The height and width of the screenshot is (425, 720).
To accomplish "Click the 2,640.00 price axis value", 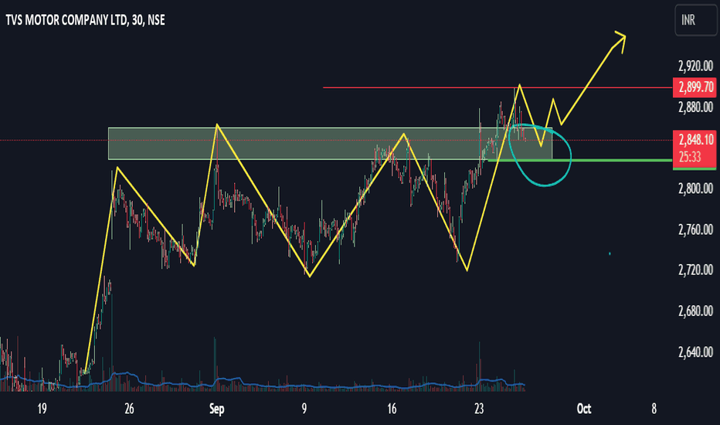I will [695, 352].
